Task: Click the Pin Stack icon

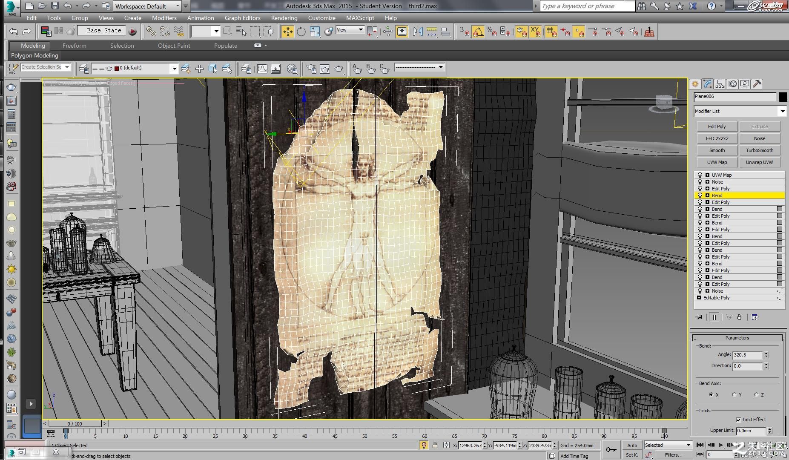Action: pyautogui.click(x=699, y=317)
